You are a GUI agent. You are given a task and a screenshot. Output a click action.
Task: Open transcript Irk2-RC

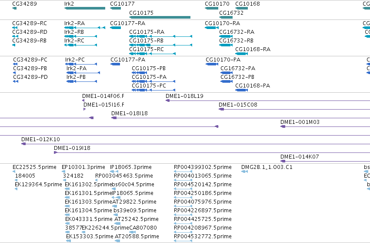click(74, 41)
